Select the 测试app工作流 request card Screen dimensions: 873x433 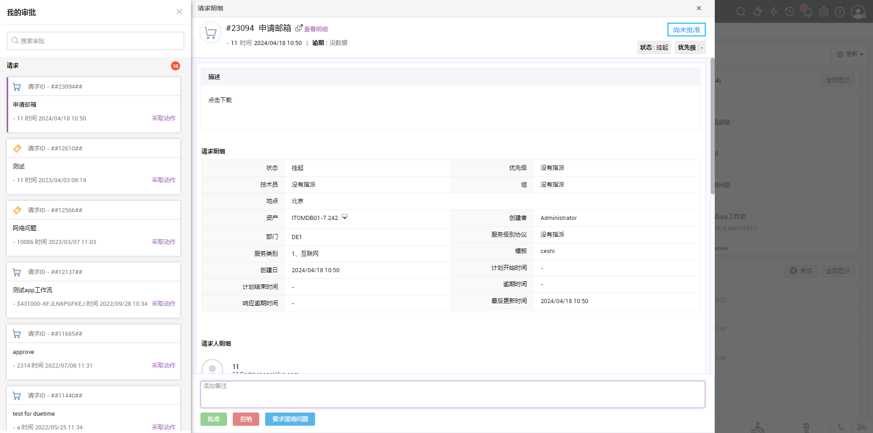93,290
